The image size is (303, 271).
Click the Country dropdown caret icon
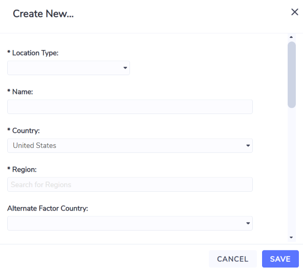point(248,146)
